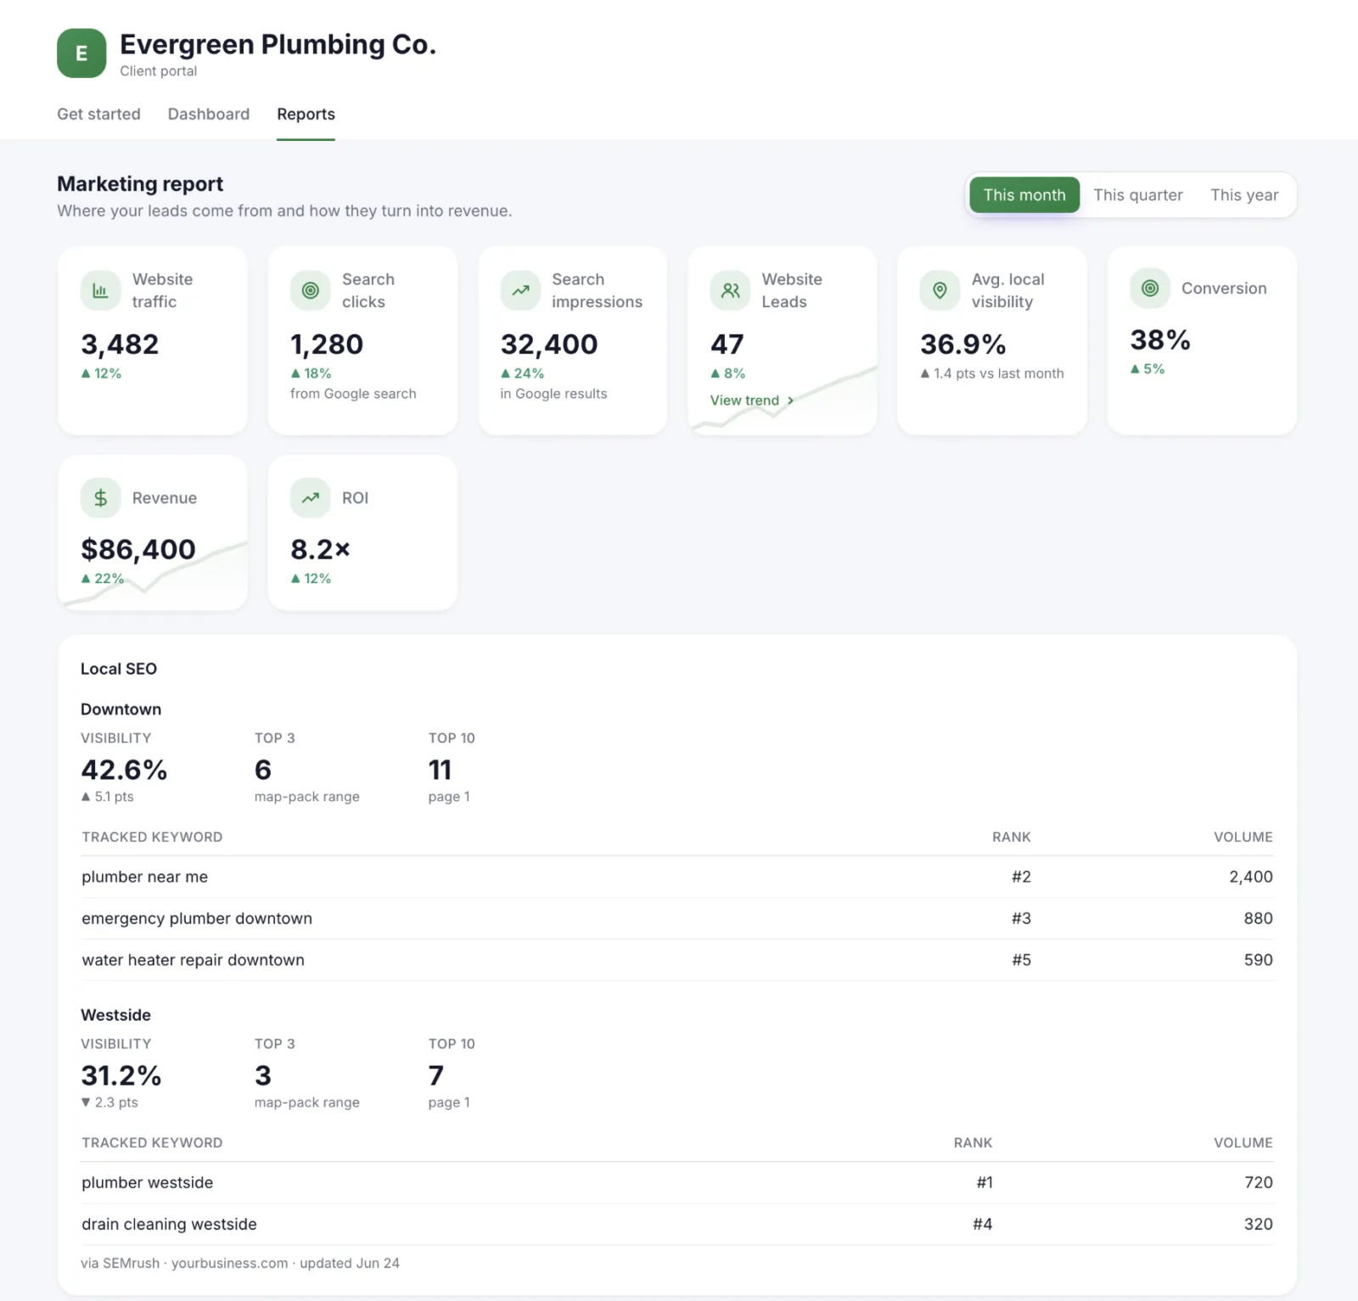This screenshot has width=1358, height=1301.
Task: Click the Downtown 42.6% visibility figure
Action: [124, 770]
